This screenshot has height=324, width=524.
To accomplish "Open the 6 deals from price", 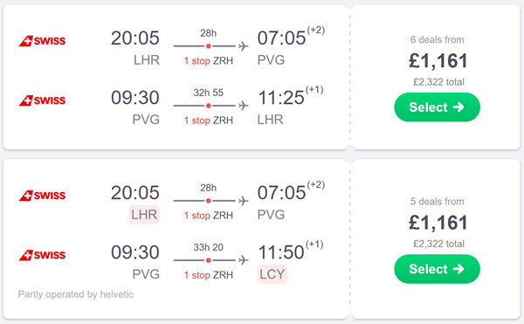I will pyautogui.click(x=438, y=61).
